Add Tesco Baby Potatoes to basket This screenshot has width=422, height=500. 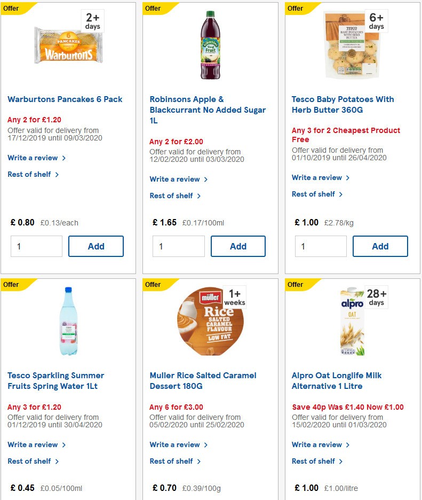pyautogui.click(x=380, y=246)
